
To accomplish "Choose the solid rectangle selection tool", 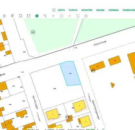I will (x=20, y=16).
